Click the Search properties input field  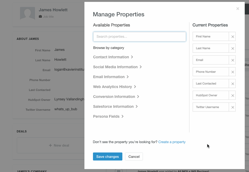click(139, 37)
